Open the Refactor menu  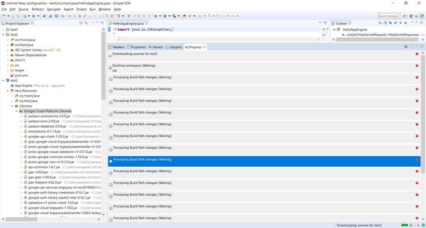pos(37,9)
